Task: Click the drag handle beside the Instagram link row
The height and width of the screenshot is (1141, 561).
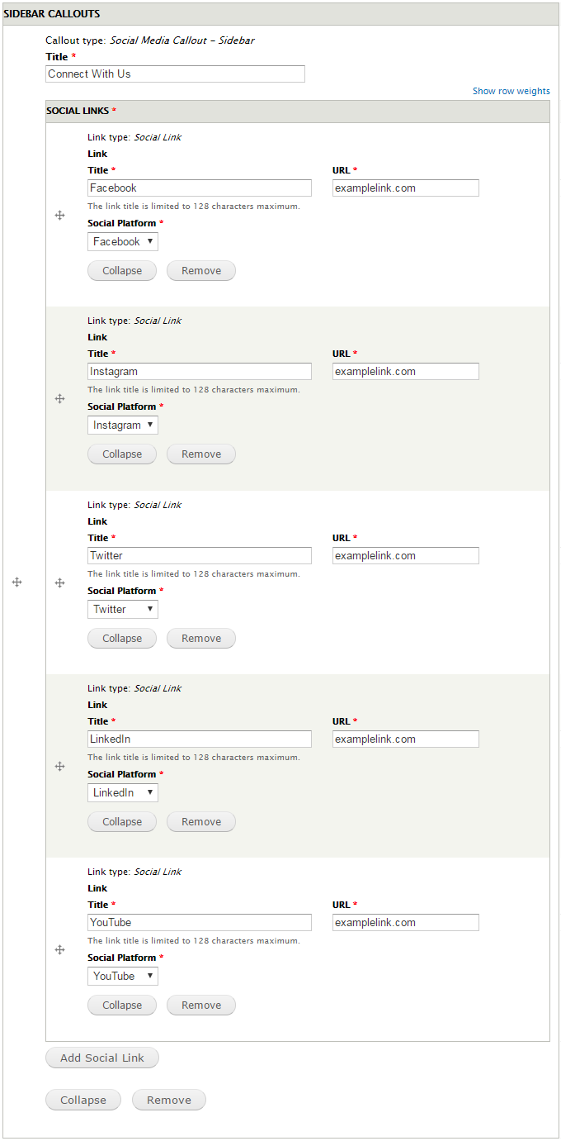Action: tap(59, 398)
